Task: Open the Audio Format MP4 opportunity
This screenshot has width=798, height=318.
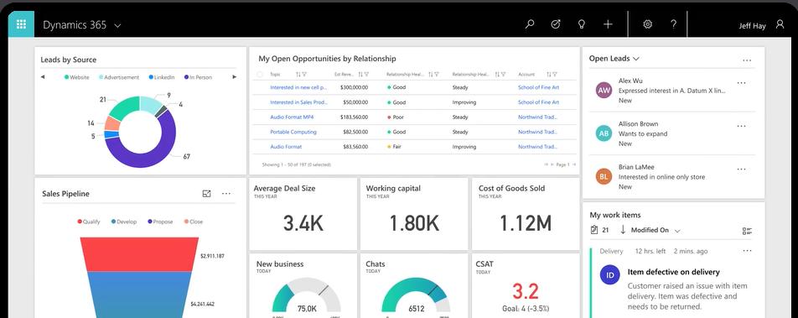Action: click(x=292, y=117)
